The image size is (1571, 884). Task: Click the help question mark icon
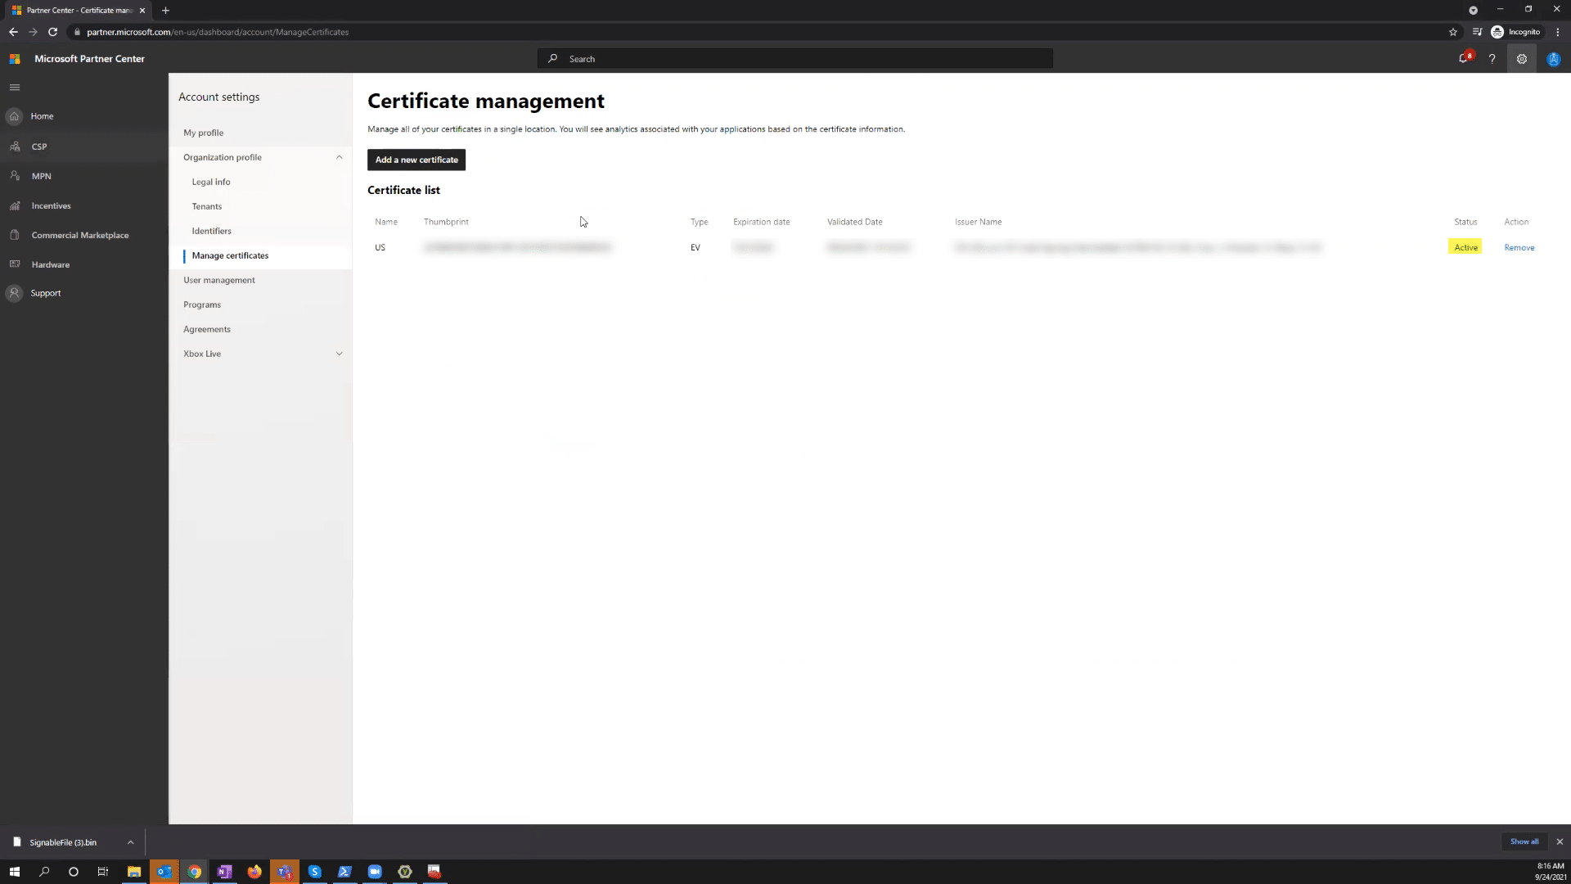click(x=1492, y=59)
